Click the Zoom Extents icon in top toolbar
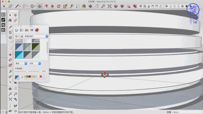The image size is (203, 114). [110, 6]
